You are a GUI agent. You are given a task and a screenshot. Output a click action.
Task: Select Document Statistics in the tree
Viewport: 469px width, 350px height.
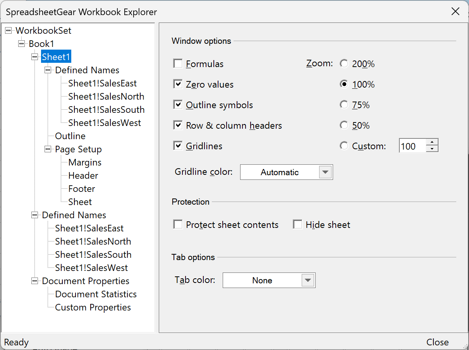pyautogui.click(x=96, y=294)
